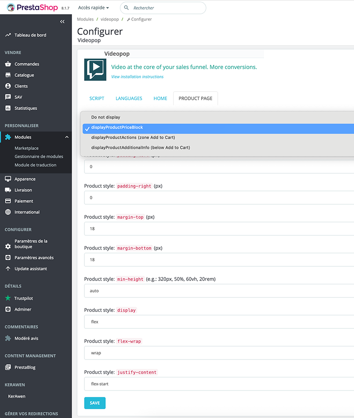Collapse the sidebar with double chevron icon
The image size is (354, 418).
click(x=62, y=22)
